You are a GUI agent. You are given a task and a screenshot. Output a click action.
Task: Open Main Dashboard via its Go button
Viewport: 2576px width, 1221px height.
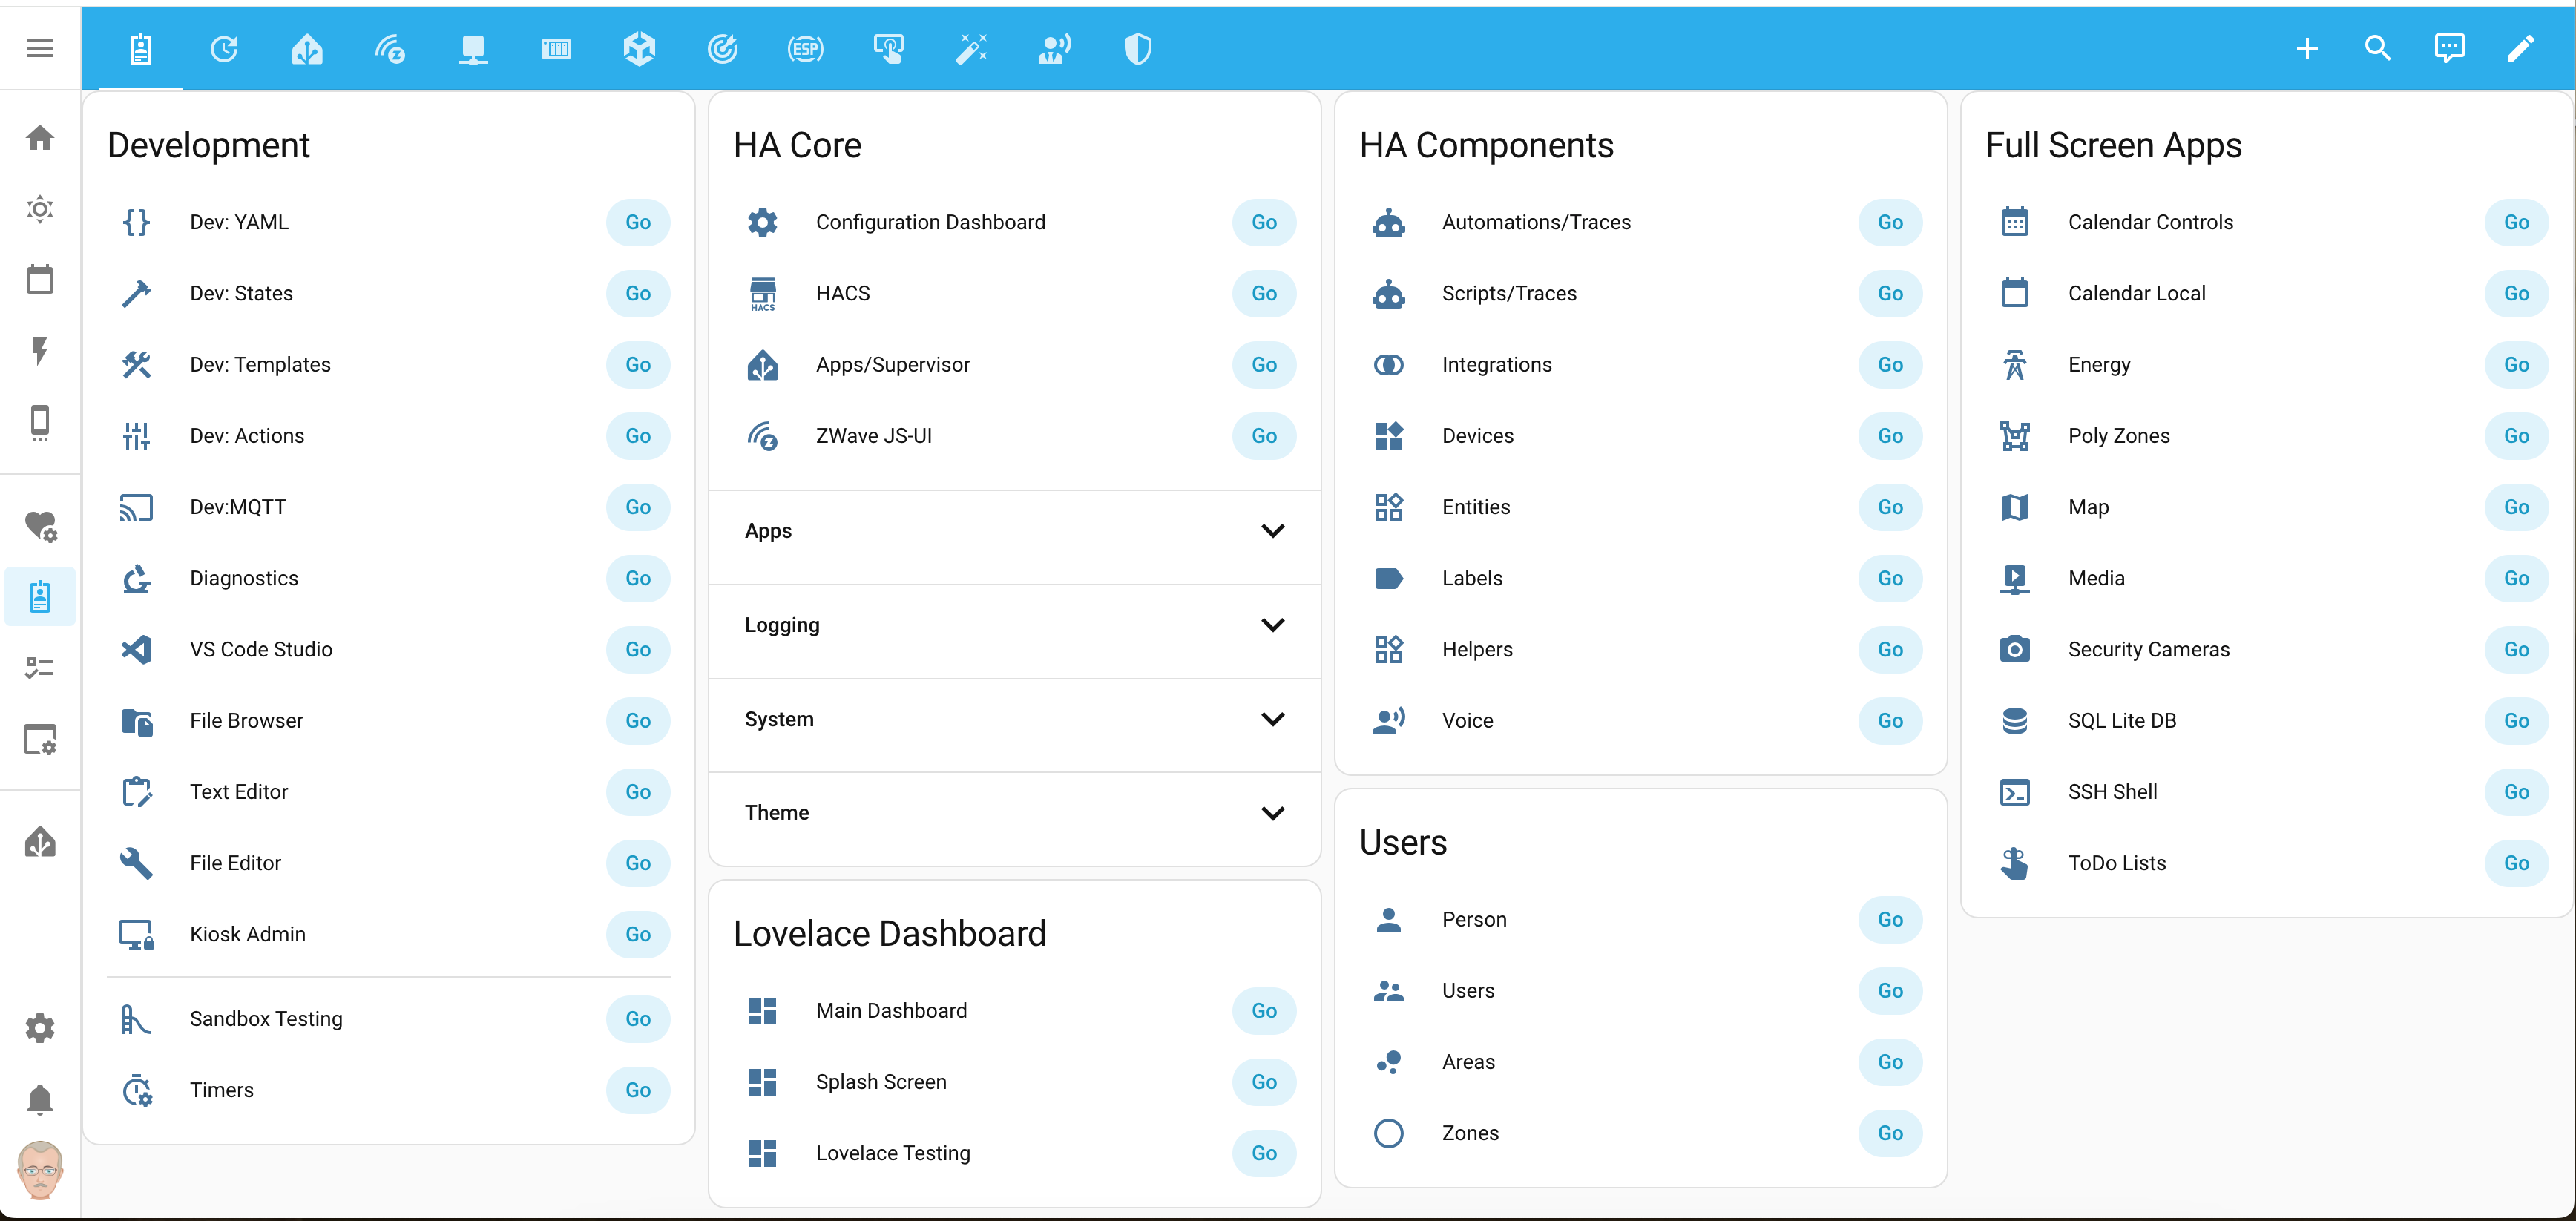coord(1264,1011)
